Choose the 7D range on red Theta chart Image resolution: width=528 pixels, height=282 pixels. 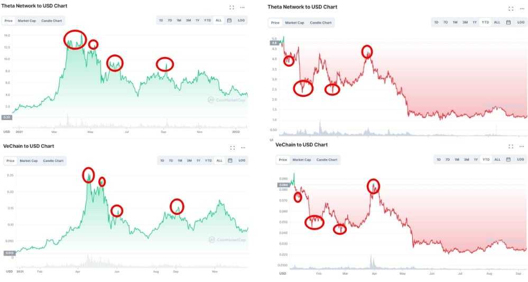coord(446,22)
